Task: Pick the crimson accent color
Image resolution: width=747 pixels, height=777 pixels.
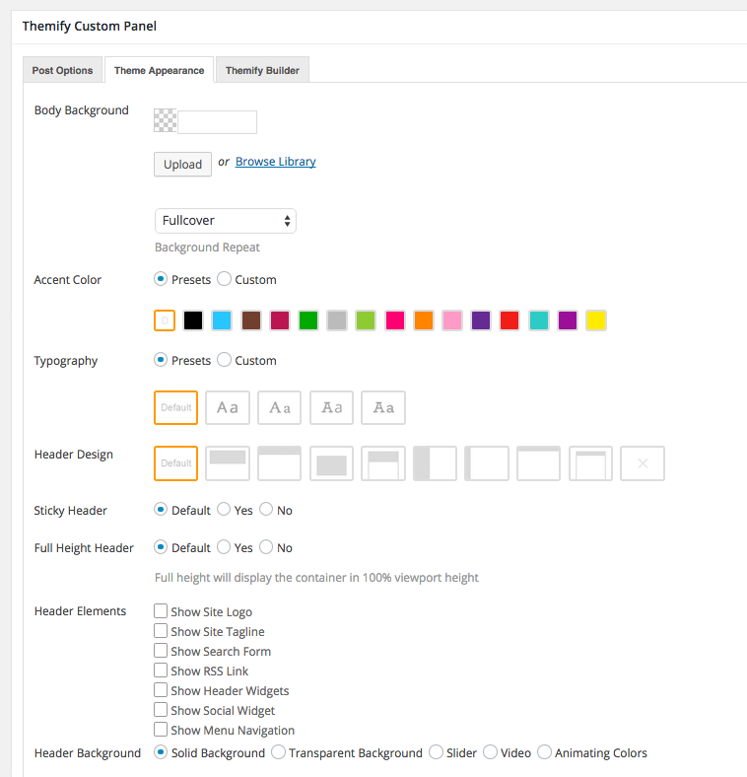Action: click(280, 320)
